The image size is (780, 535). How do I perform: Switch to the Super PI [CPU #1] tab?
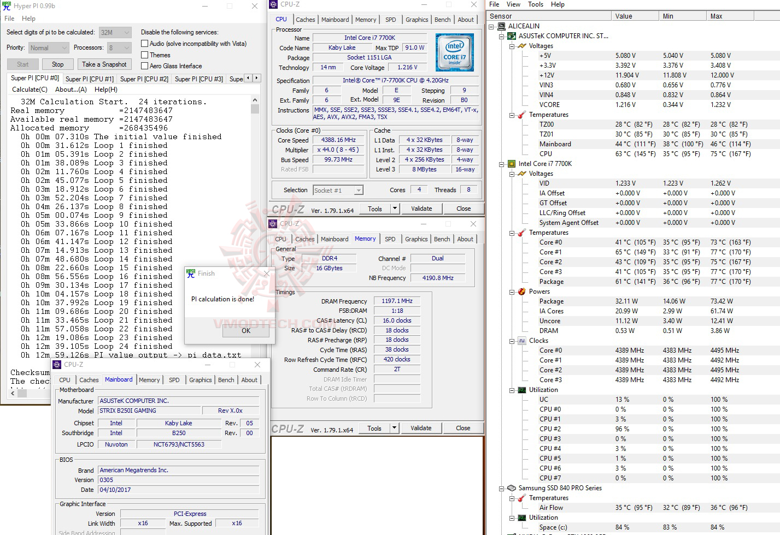tap(90, 79)
